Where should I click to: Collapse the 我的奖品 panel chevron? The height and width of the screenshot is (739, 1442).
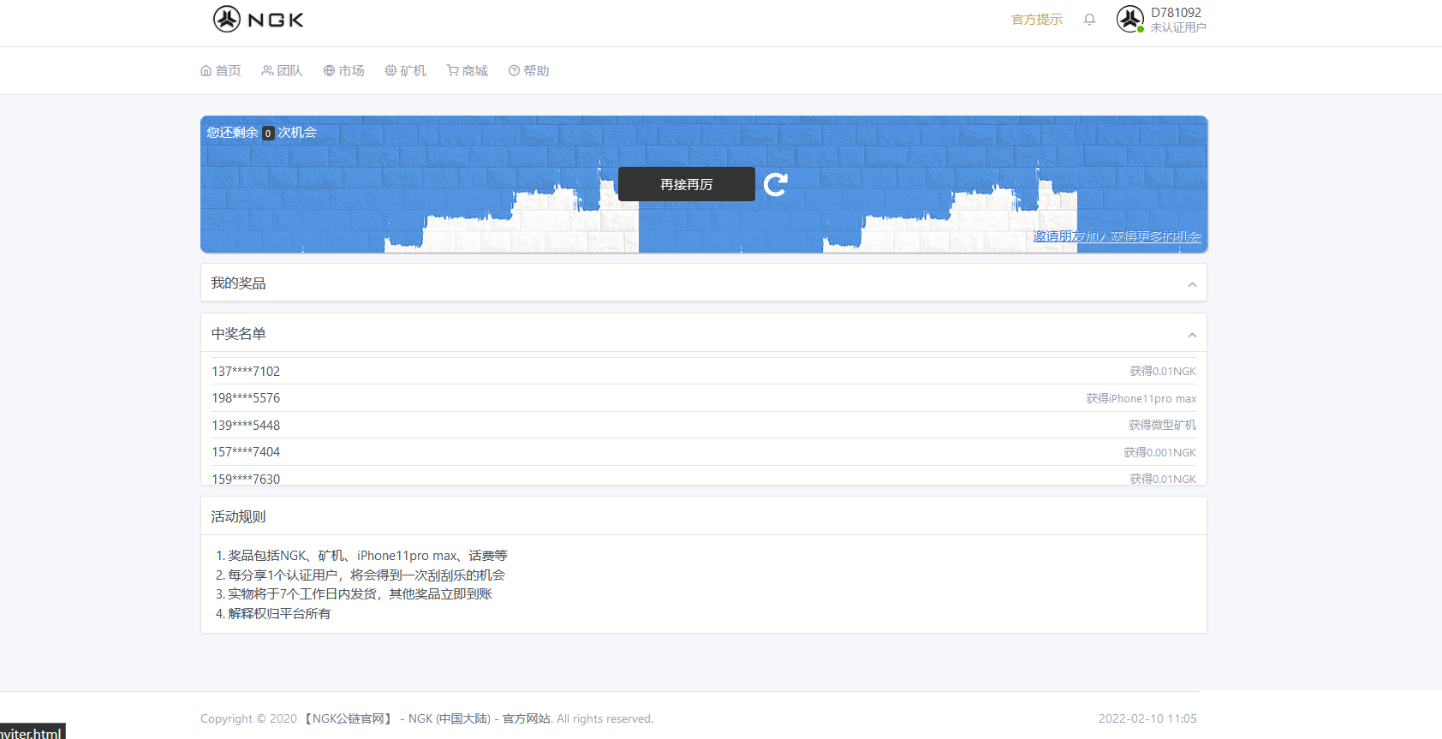coord(1192,284)
